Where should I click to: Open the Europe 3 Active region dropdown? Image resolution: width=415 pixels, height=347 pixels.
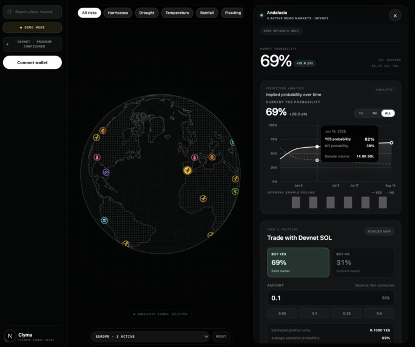click(149, 337)
